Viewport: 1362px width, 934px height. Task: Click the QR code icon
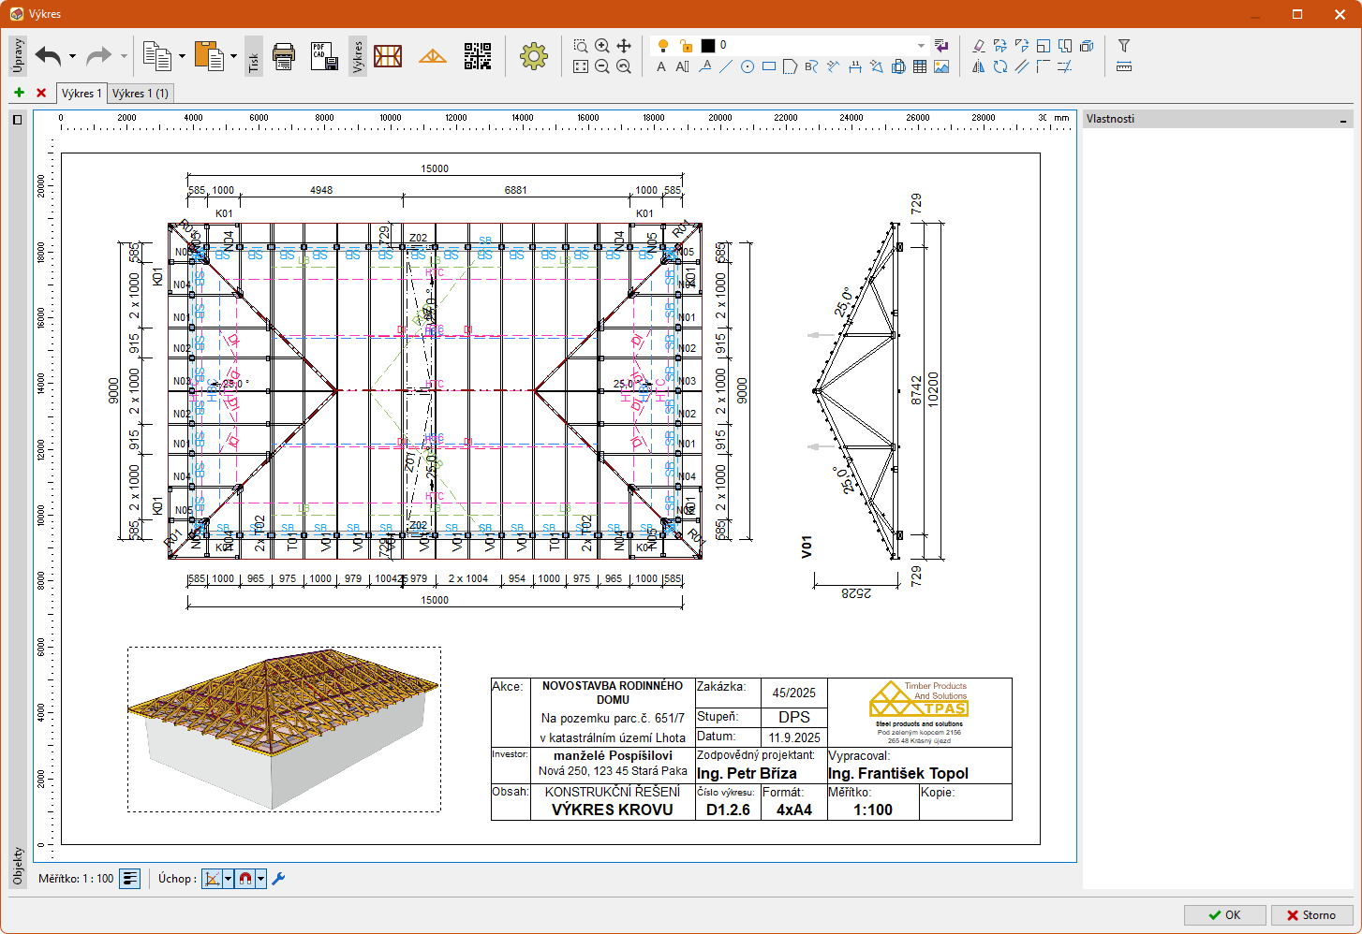(477, 56)
